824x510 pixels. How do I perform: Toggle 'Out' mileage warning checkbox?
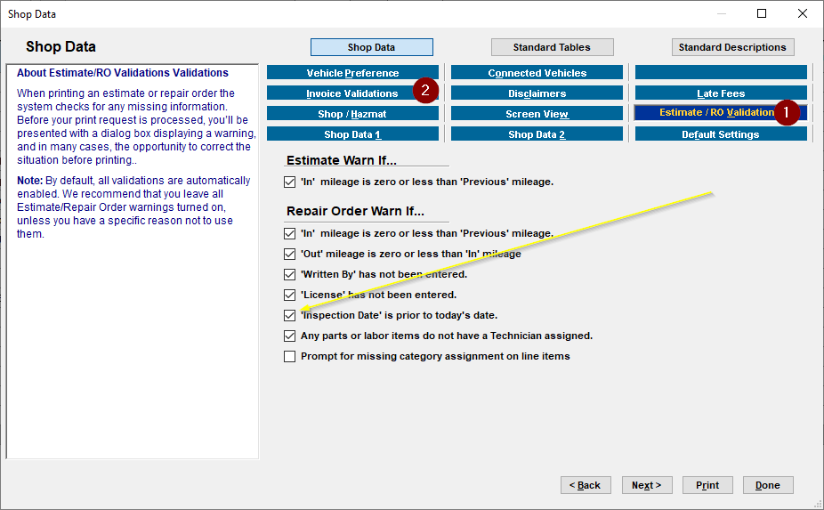coord(289,254)
